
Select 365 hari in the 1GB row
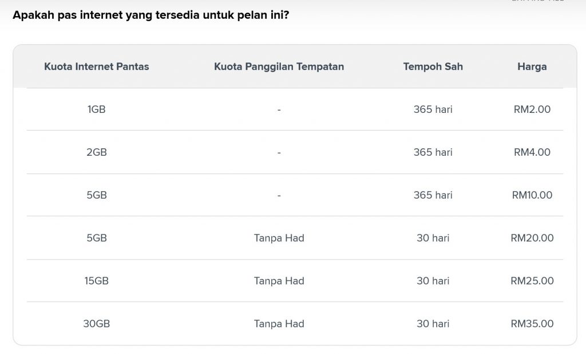pos(433,109)
